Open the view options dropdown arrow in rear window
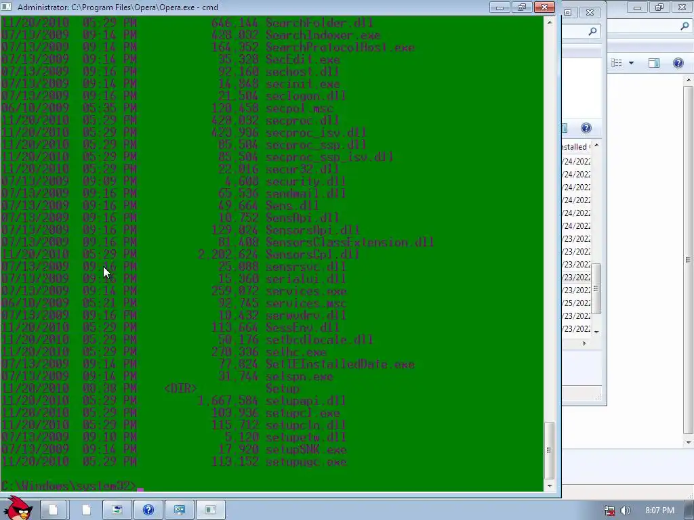 (x=631, y=63)
